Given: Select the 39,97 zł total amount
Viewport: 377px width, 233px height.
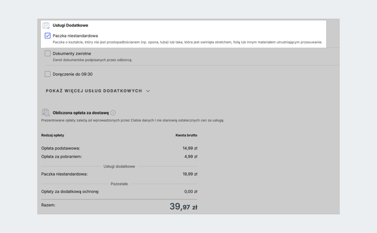Looking at the screenshot, I should 183,207.
